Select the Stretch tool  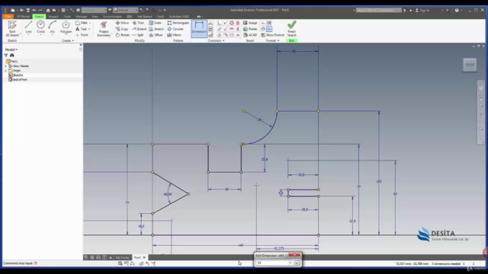click(x=156, y=29)
